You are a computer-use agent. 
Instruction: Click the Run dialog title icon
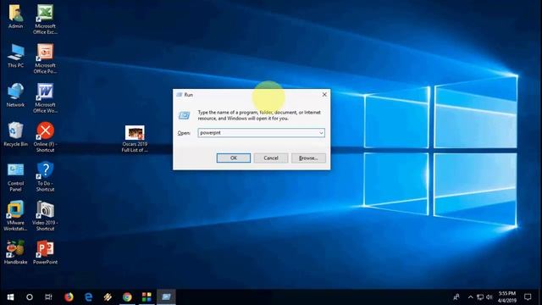(x=179, y=95)
